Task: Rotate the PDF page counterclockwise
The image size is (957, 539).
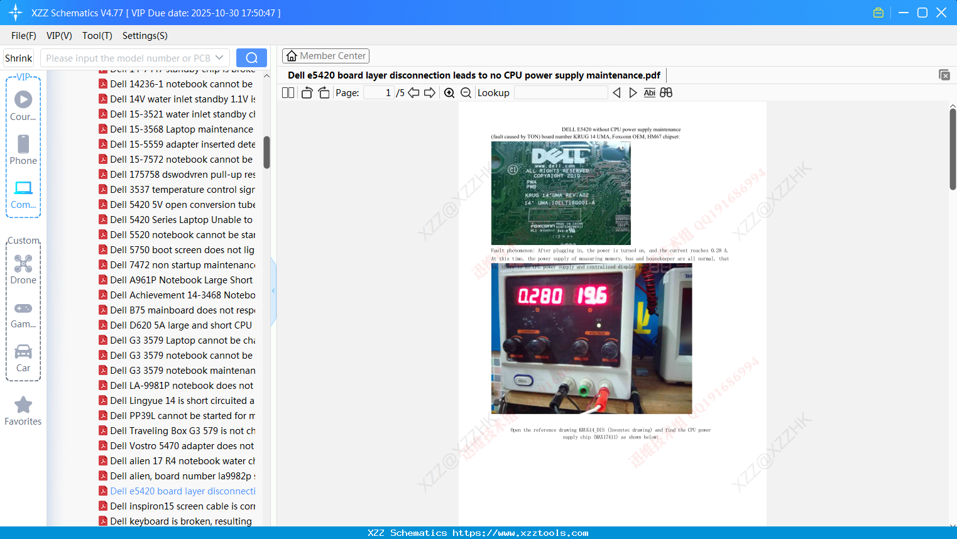Action: point(307,92)
